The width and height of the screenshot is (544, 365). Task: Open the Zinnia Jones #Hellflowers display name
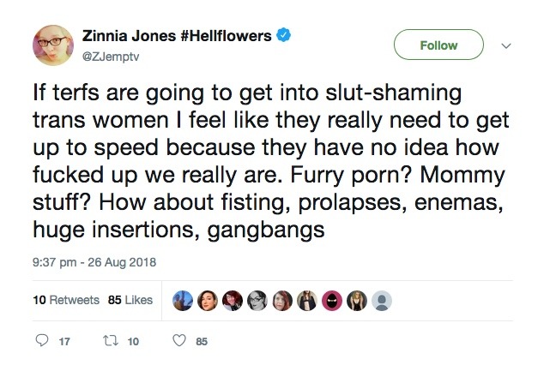point(176,36)
